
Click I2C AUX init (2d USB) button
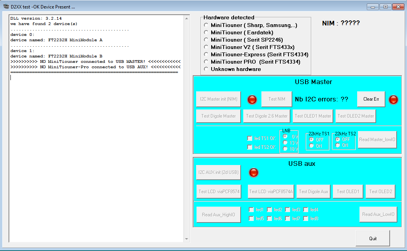pos(218,172)
